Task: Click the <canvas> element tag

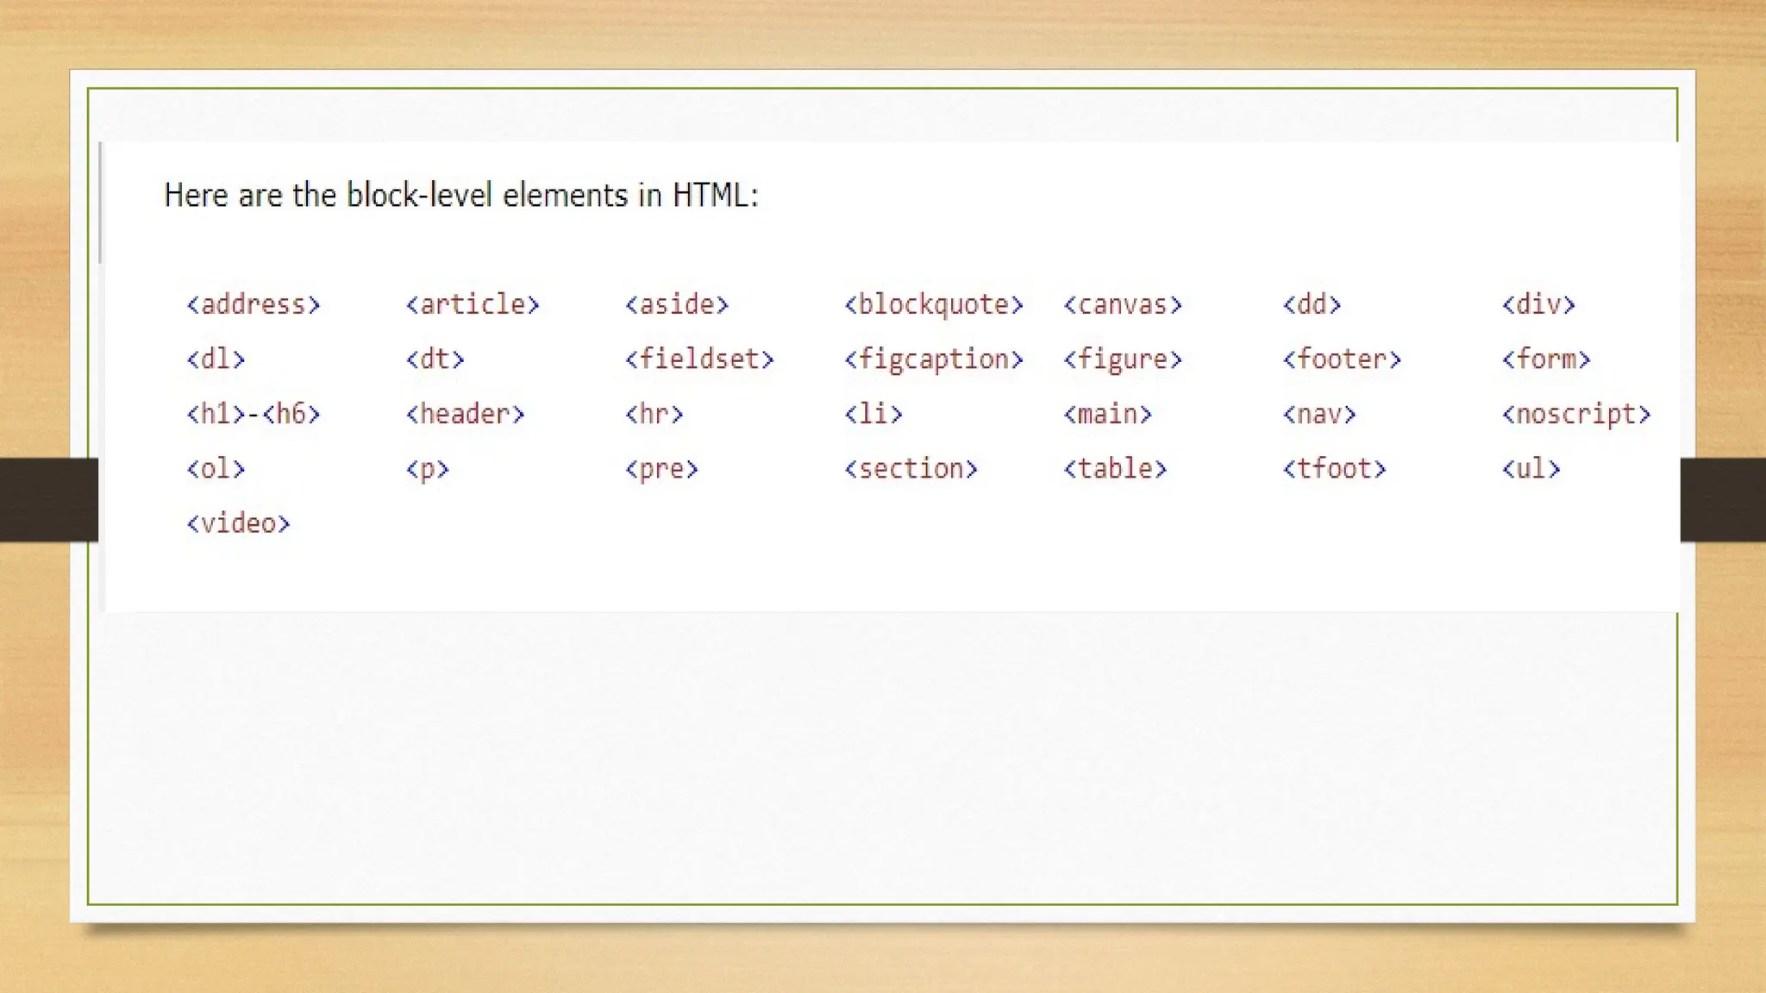Action: [1123, 305]
